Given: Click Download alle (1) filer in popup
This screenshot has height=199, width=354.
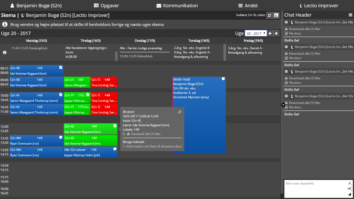Looking at the screenshot, I should point(146,134).
